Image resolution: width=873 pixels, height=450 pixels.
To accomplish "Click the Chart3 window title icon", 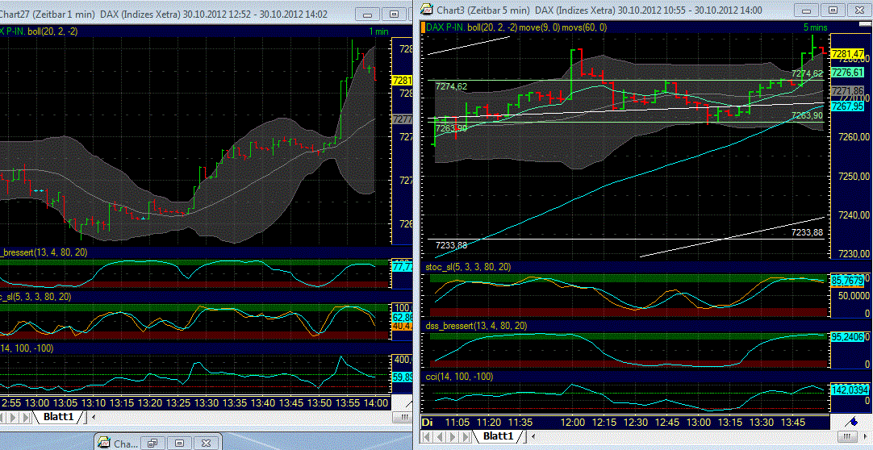I will click(426, 10).
